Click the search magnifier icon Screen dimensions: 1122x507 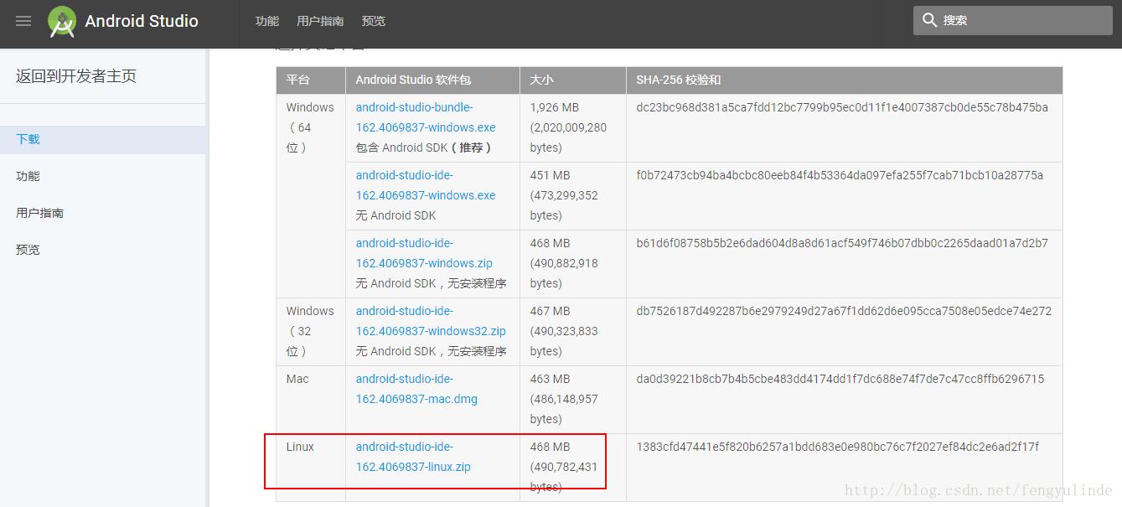point(929,20)
